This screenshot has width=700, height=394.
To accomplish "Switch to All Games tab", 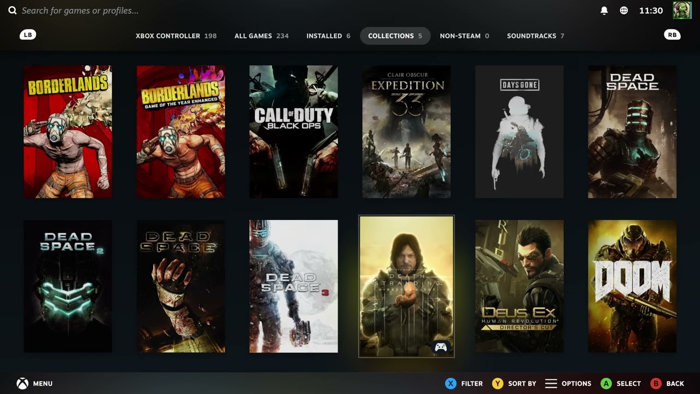I will pos(261,36).
